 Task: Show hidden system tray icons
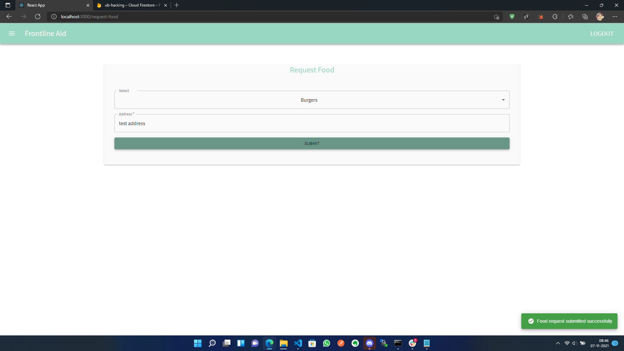click(x=558, y=343)
